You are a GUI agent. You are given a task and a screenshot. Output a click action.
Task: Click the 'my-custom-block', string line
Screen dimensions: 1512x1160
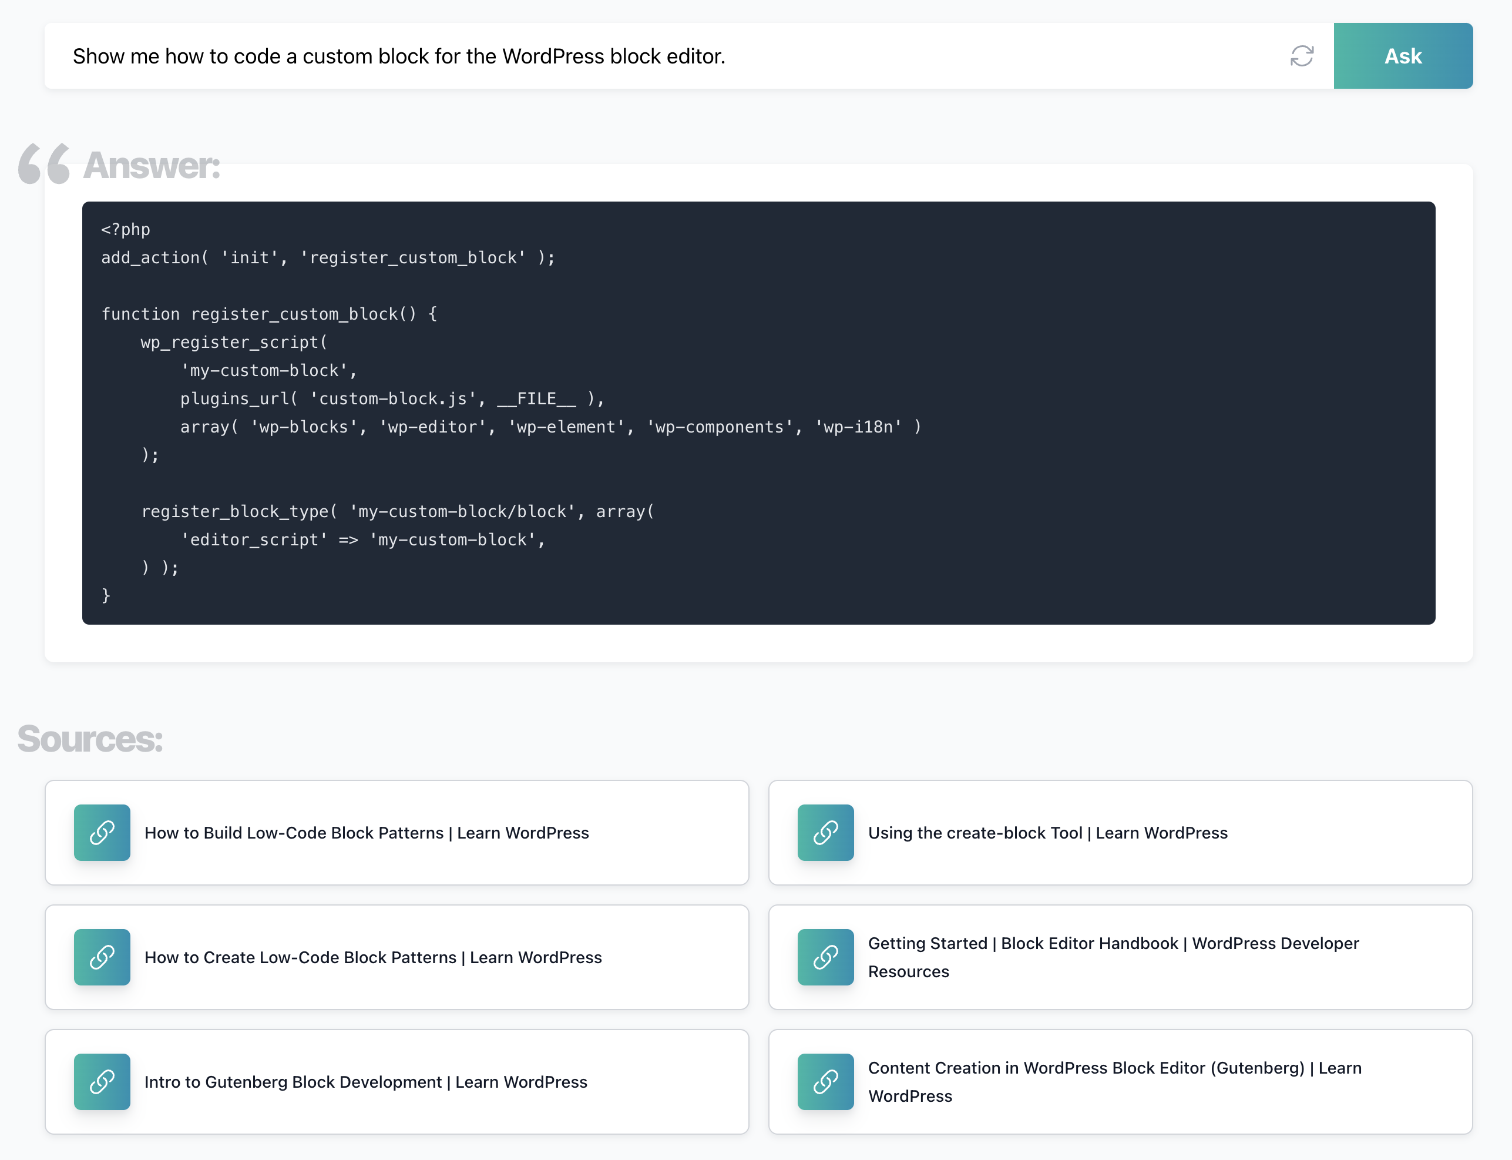[x=268, y=371]
